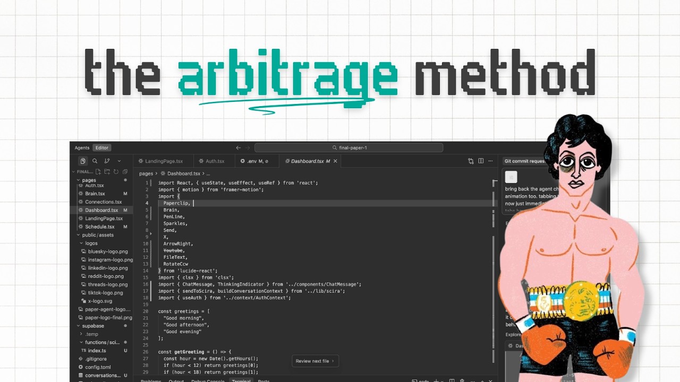Open the Git commit request chat tab
Viewport: 680px width, 382px height.
coord(525,161)
